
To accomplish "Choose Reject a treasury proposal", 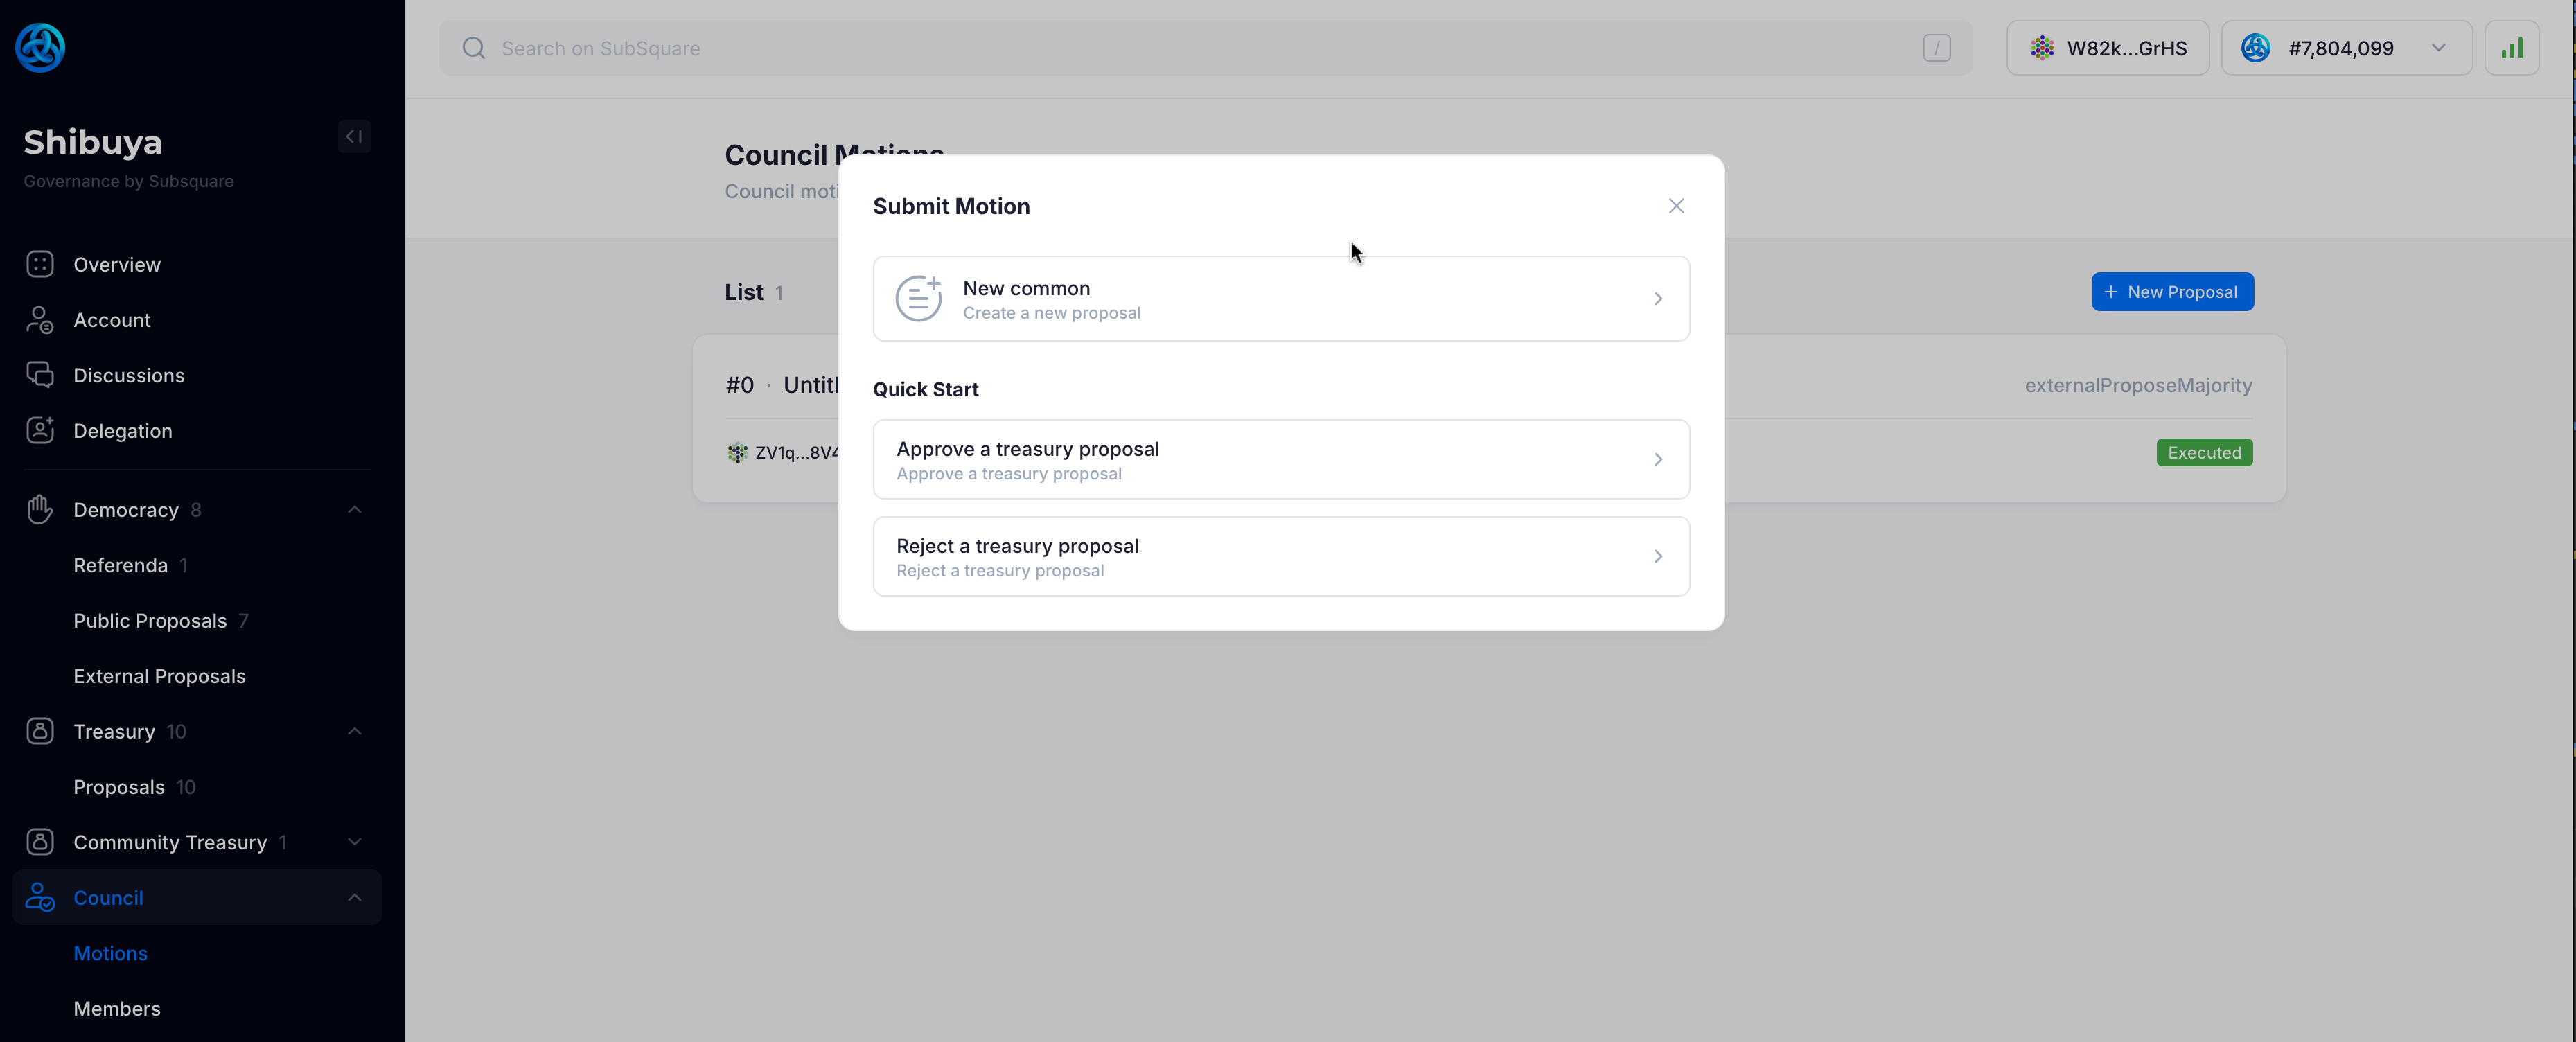I will tap(1281, 556).
